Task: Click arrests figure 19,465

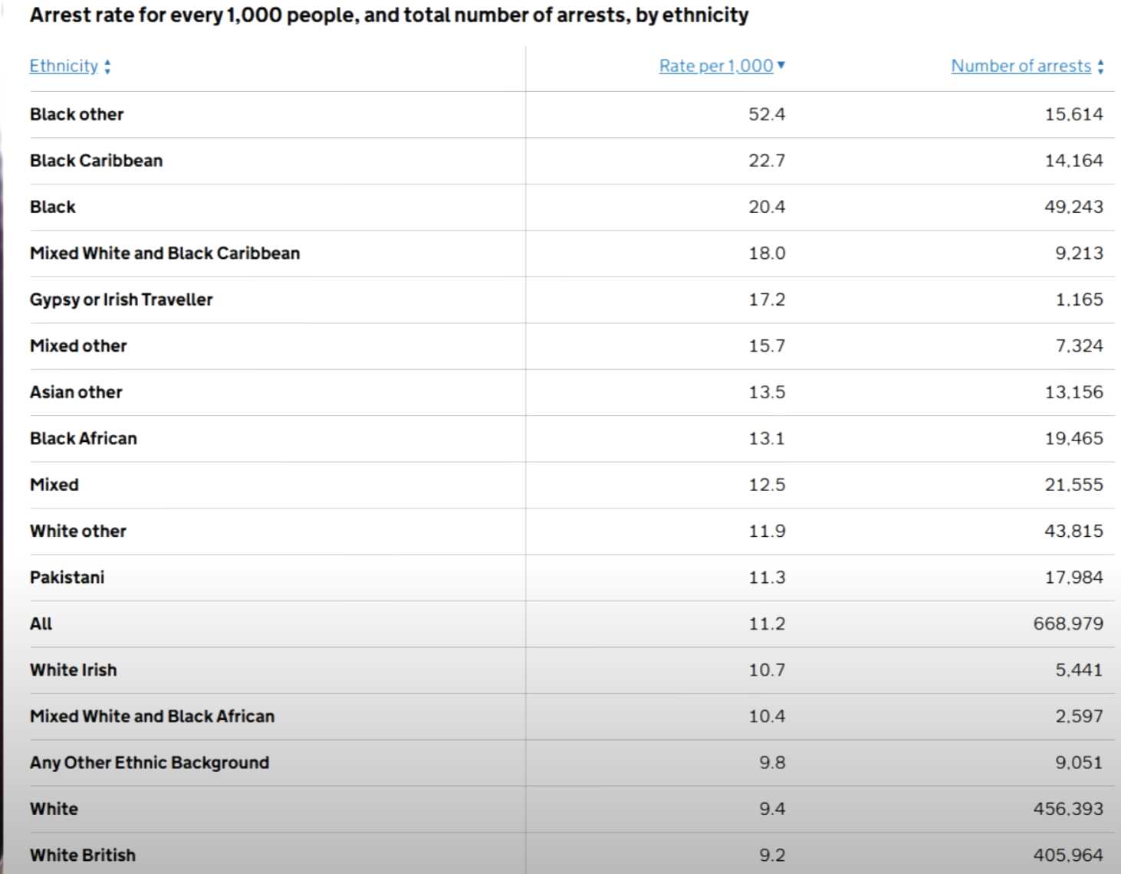Action: 1073,439
